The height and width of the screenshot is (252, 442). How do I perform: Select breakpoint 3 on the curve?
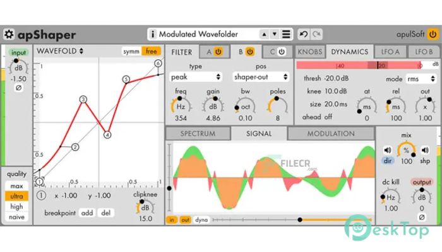[x=83, y=100]
